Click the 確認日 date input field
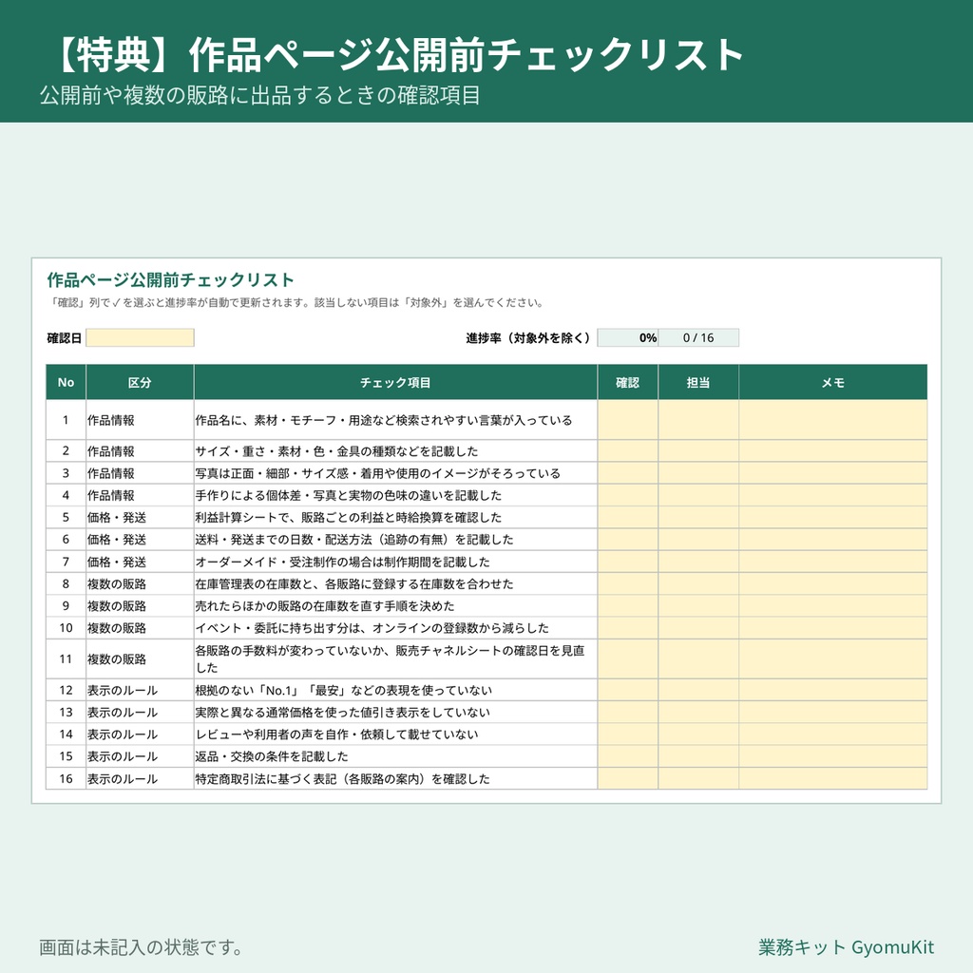 click(140, 337)
